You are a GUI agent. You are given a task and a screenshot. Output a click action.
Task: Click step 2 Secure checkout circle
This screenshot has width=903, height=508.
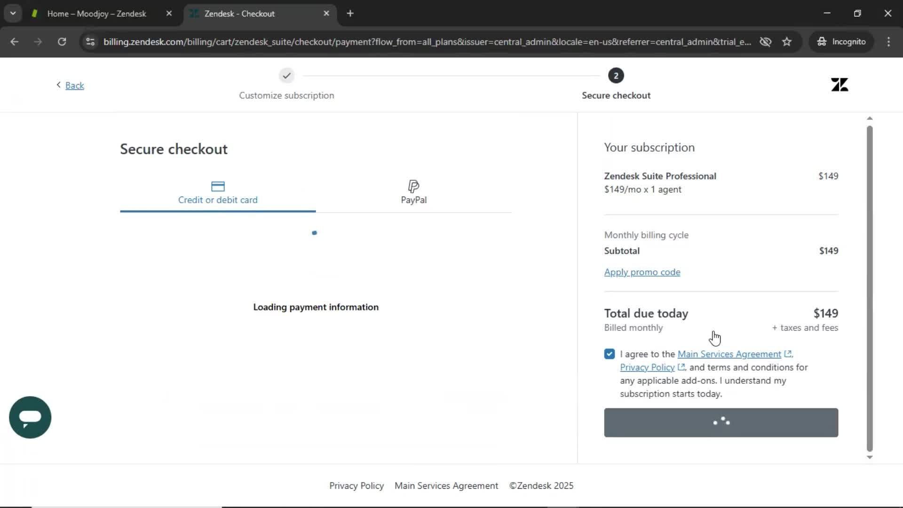[616, 76]
